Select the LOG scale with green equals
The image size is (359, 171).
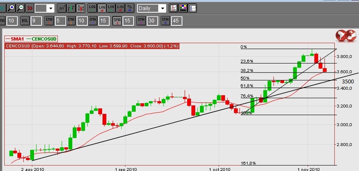point(92,8)
